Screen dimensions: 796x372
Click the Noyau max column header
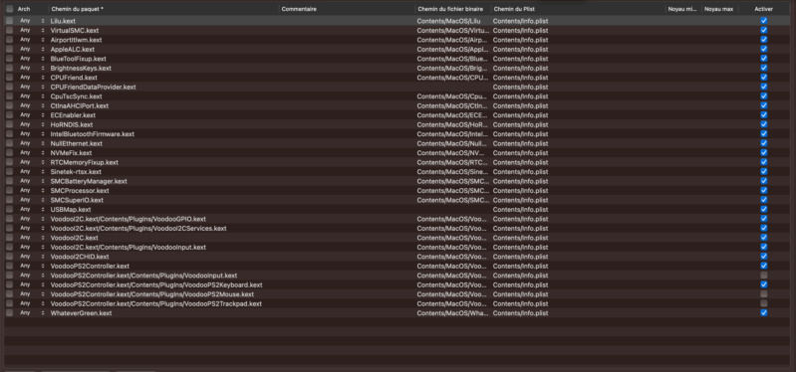click(719, 9)
